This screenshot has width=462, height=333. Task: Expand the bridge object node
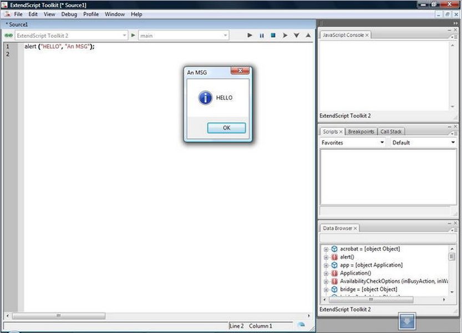point(326,290)
